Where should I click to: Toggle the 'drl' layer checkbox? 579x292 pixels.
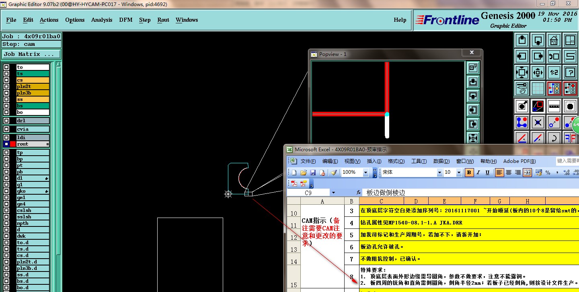point(6,121)
